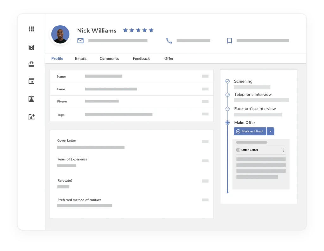
Task: Open the calendar icon in sidebar
Action: 31,81
